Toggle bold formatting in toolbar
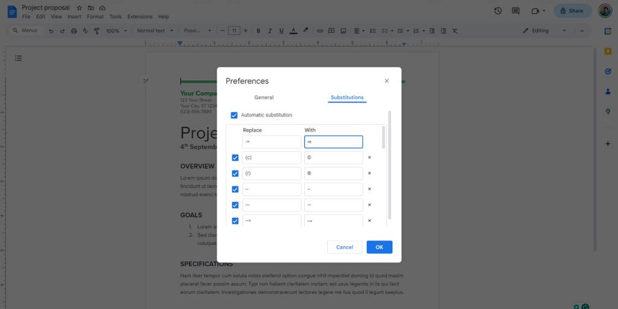 click(x=258, y=31)
